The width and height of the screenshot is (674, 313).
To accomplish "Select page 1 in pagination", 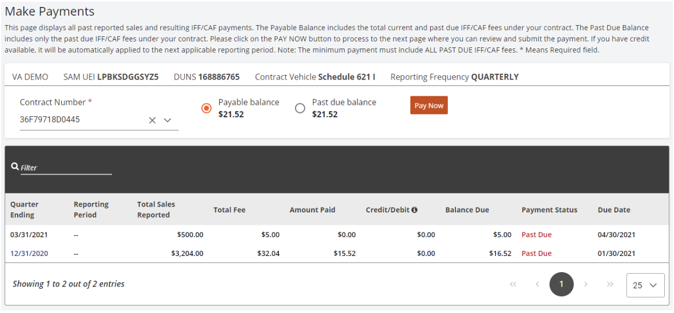I will coord(561,284).
